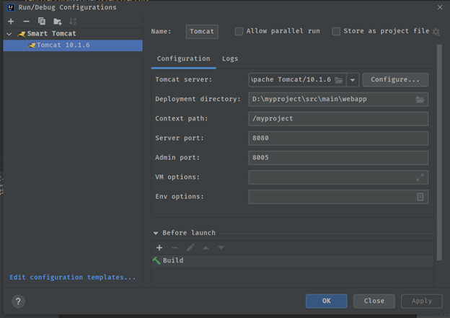Add a new run configuration
The image size is (450, 318).
click(x=11, y=21)
